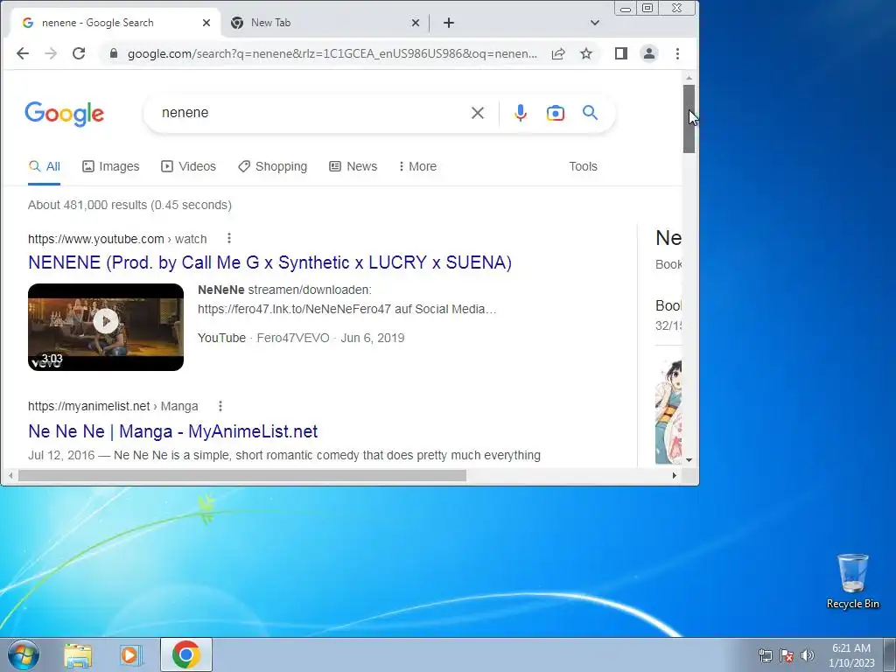The width and height of the screenshot is (896, 672).
Task: Go to Google home via logo
Action: point(65,114)
